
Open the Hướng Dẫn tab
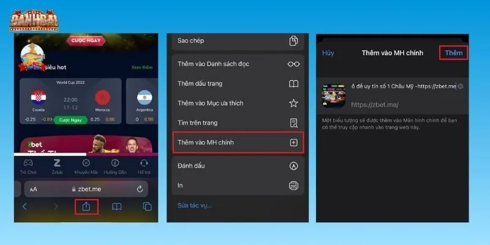tap(115, 167)
